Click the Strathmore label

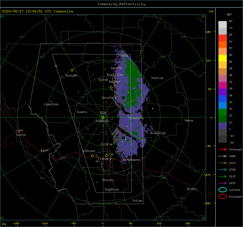click(x=131, y=160)
